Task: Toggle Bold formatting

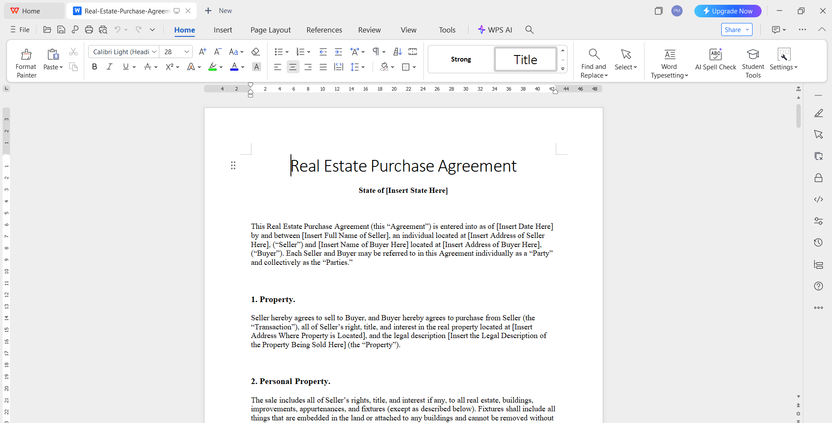Action: click(x=95, y=67)
